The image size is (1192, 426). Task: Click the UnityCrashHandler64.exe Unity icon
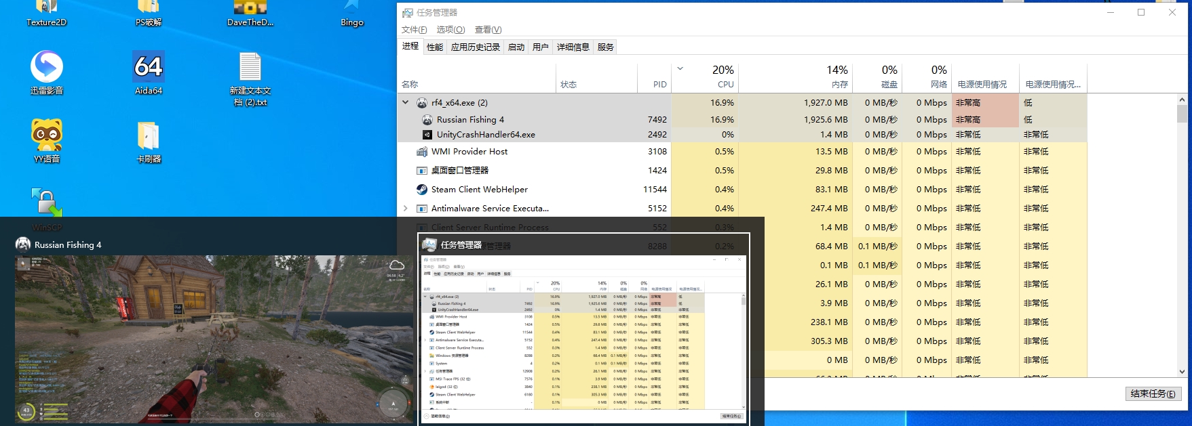point(427,135)
